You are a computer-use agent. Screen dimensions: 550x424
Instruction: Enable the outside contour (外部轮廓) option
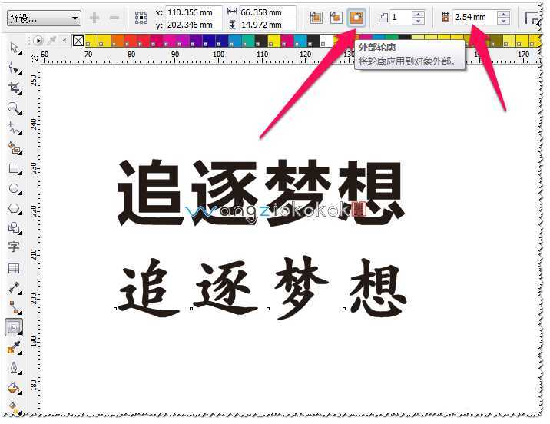pyautogui.click(x=356, y=17)
